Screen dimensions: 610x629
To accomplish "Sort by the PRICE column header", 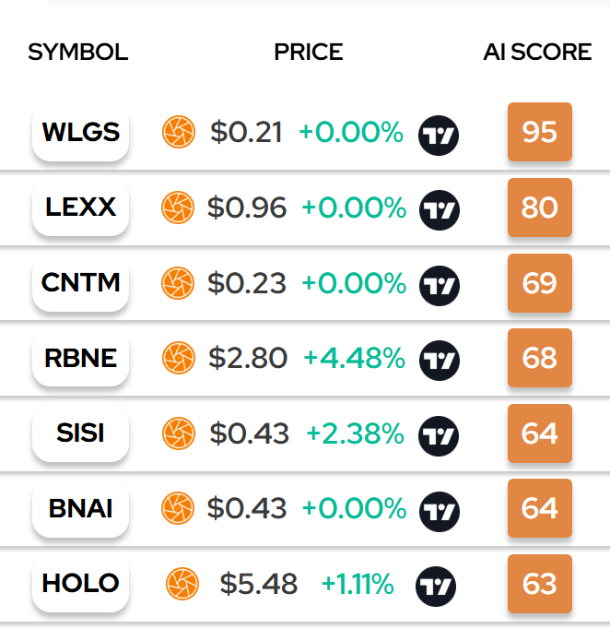I will click(309, 53).
